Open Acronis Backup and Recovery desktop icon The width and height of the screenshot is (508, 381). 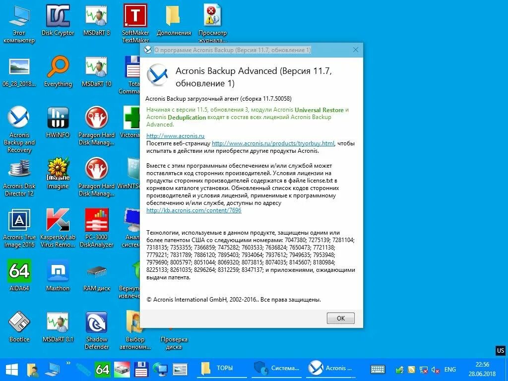(x=19, y=129)
